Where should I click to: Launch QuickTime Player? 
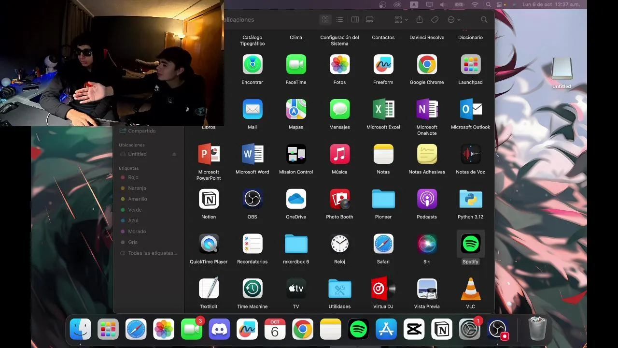209,244
